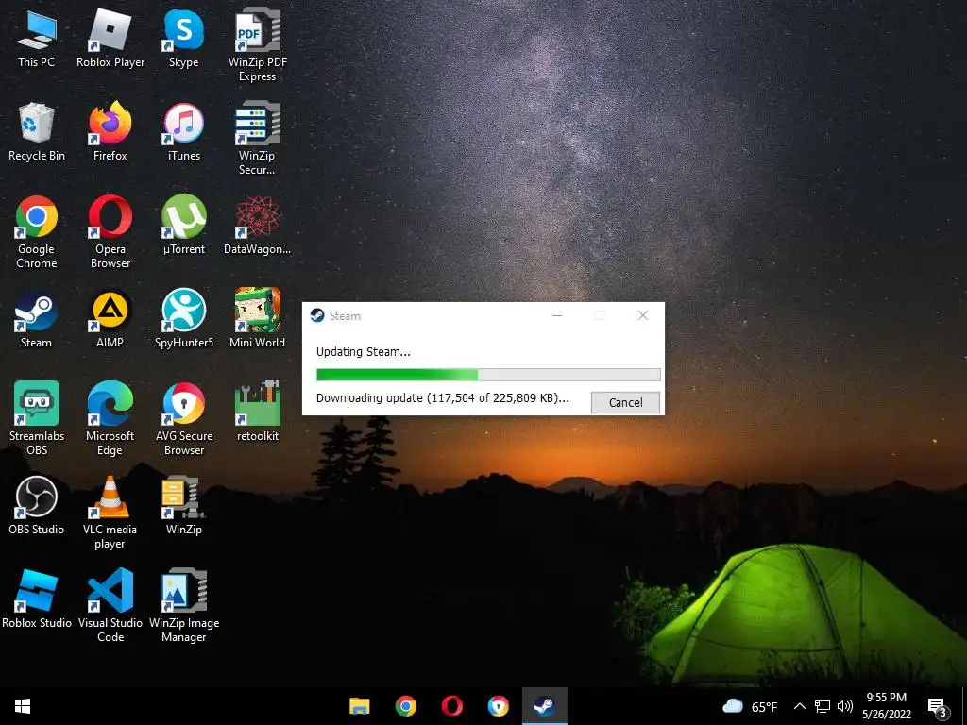Open SpyHunter5 desktop icon
The width and height of the screenshot is (967, 725).
pyautogui.click(x=184, y=319)
